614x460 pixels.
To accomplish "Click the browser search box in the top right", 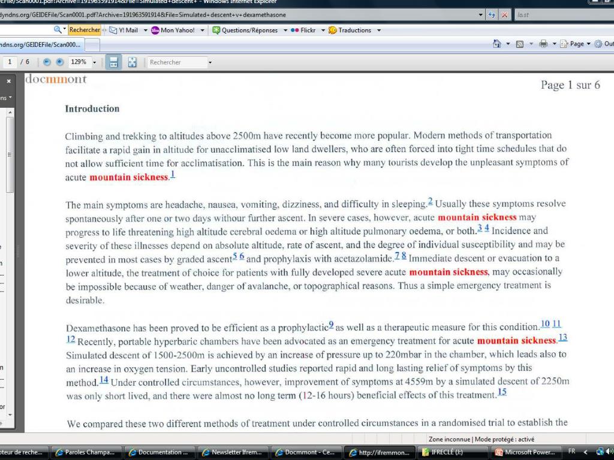I will point(564,15).
